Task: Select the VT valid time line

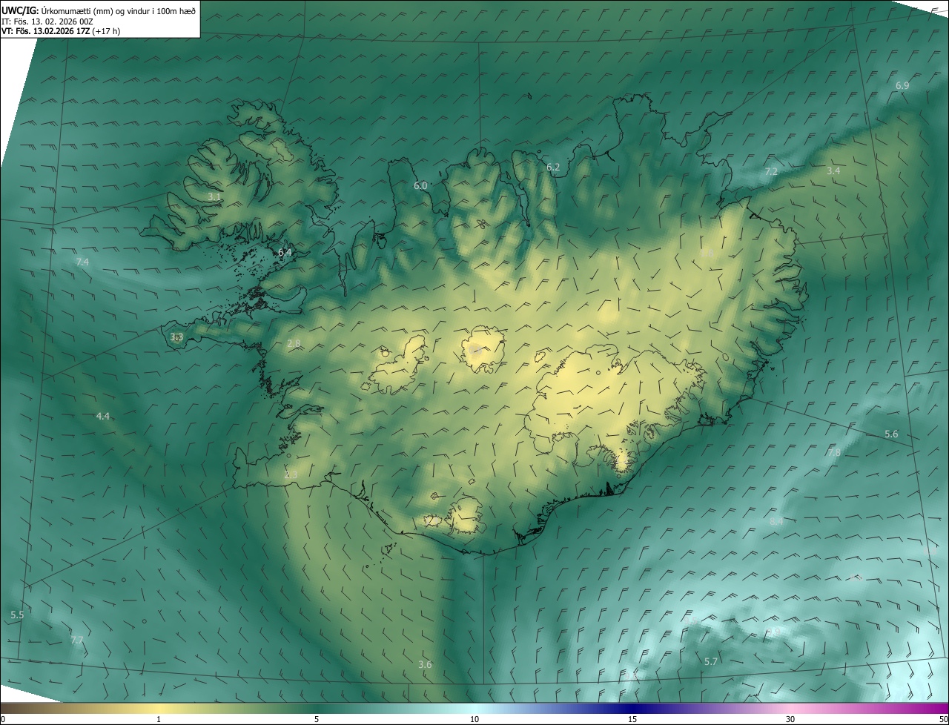Action: point(61,31)
